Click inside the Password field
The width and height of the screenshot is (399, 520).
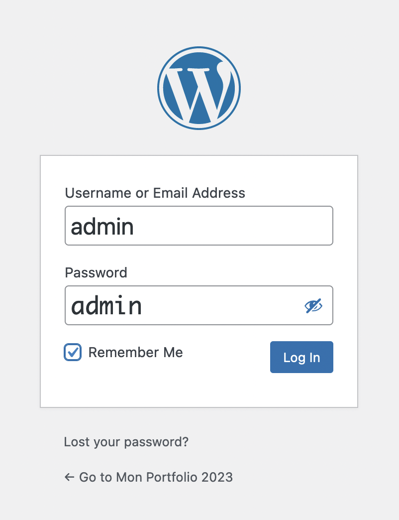tap(184, 305)
